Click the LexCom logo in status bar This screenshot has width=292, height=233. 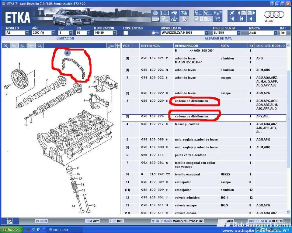tap(10, 221)
